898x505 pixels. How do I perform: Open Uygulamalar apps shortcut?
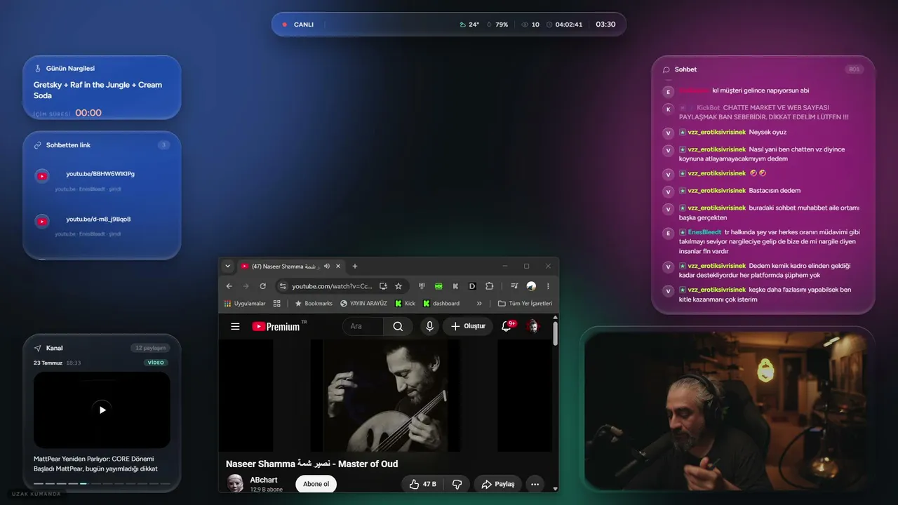click(x=245, y=304)
